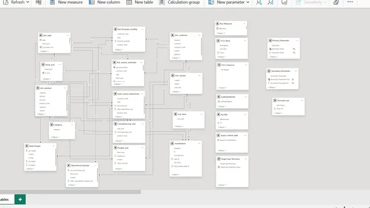Collapse the freight_cost table card
Viewport: 370px width, 208px height.
[119, 169]
